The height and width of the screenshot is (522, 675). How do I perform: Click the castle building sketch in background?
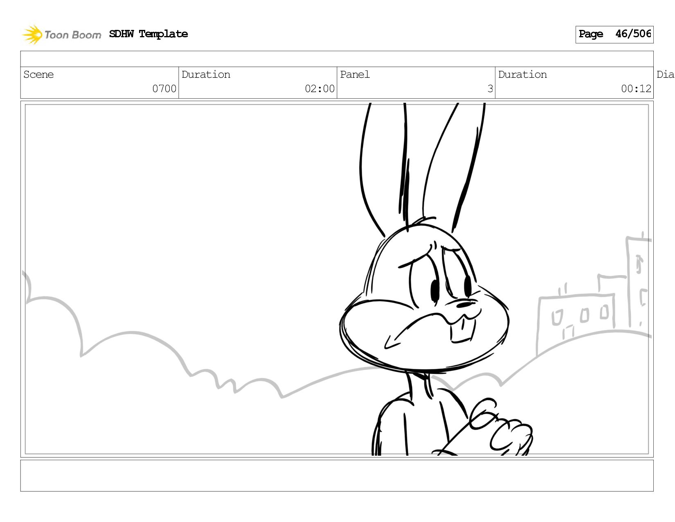(x=593, y=295)
